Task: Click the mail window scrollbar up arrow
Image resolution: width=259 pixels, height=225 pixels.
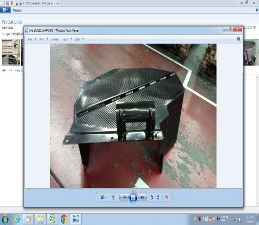Action: (257, 77)
